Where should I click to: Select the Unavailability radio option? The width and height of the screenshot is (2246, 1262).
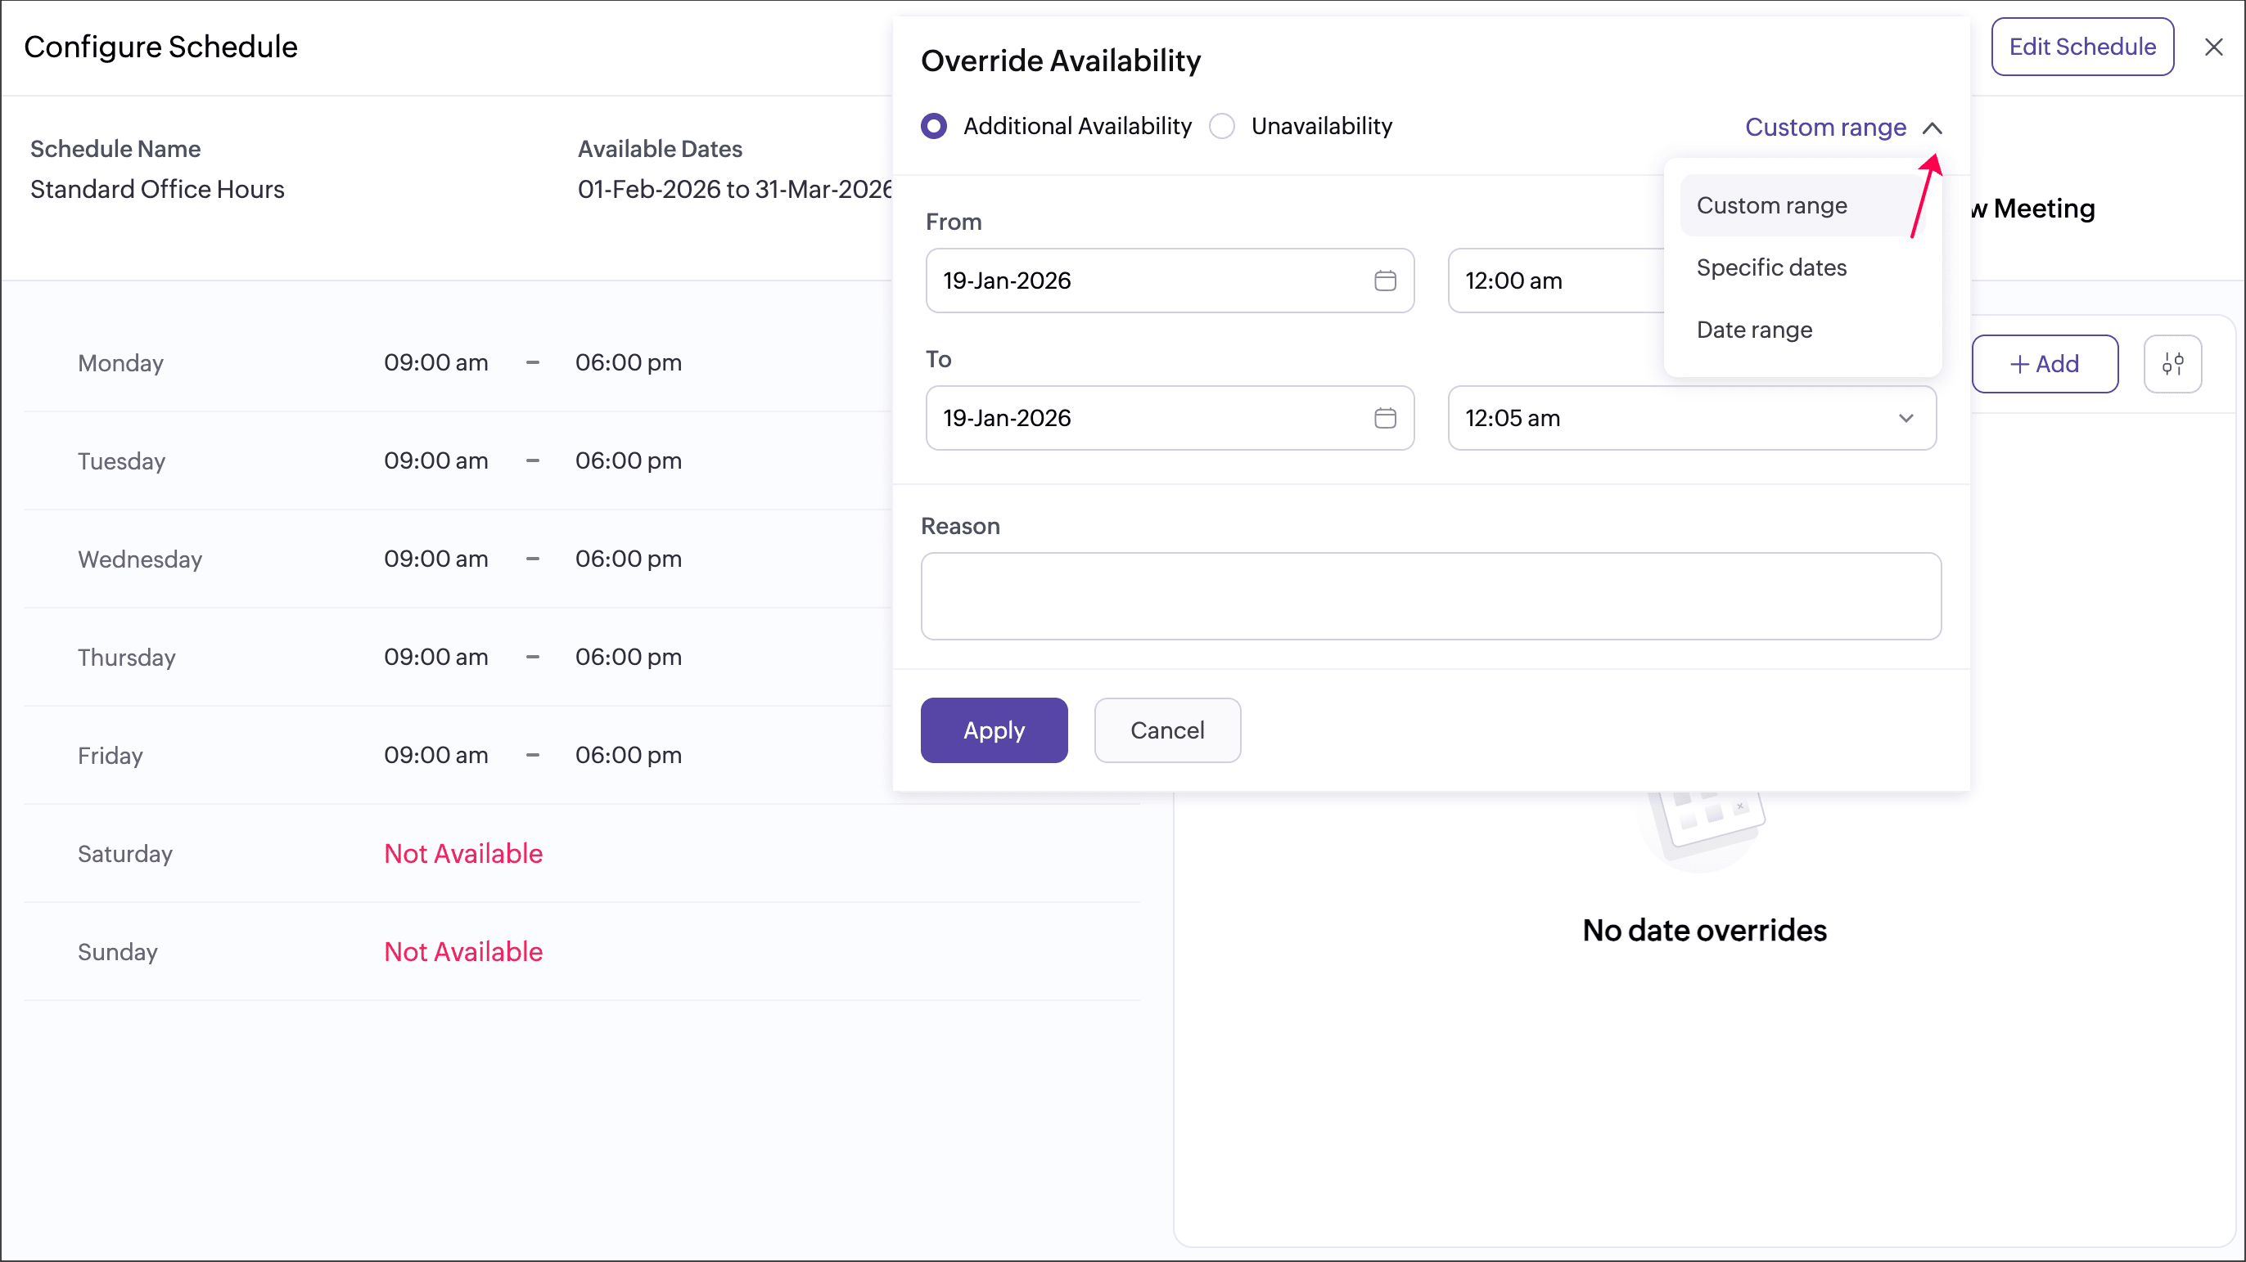pyautogui.click(x=1222, y=126)
